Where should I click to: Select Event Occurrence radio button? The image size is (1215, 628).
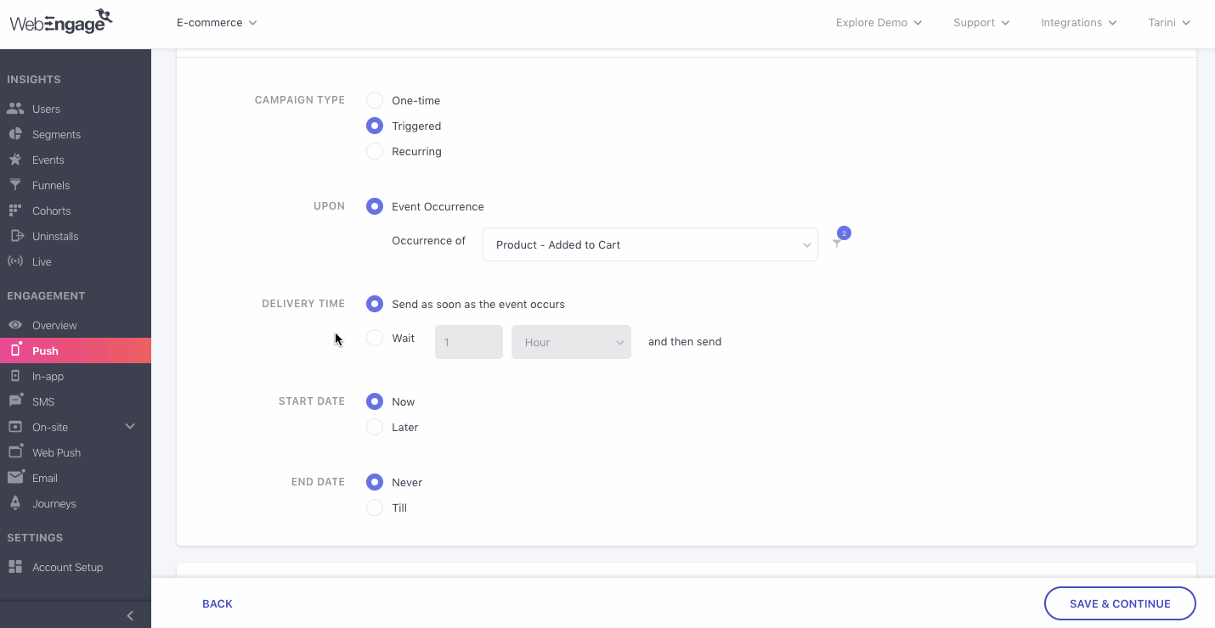point(375,206)
